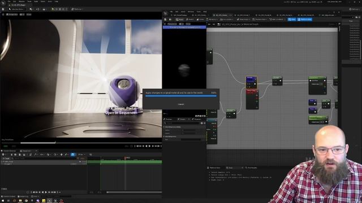Click the blue apply-changes progress bar
Image resolution: width=362 pixels, height=203 pixels.
[181, 96]
